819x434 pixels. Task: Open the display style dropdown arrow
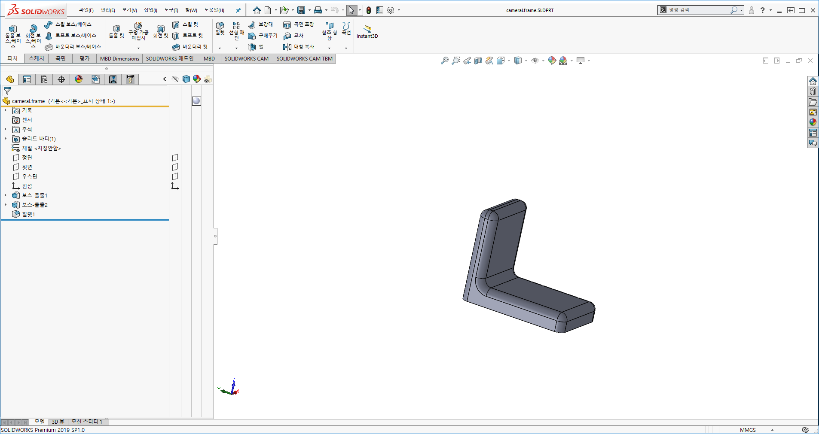(526, 61)
